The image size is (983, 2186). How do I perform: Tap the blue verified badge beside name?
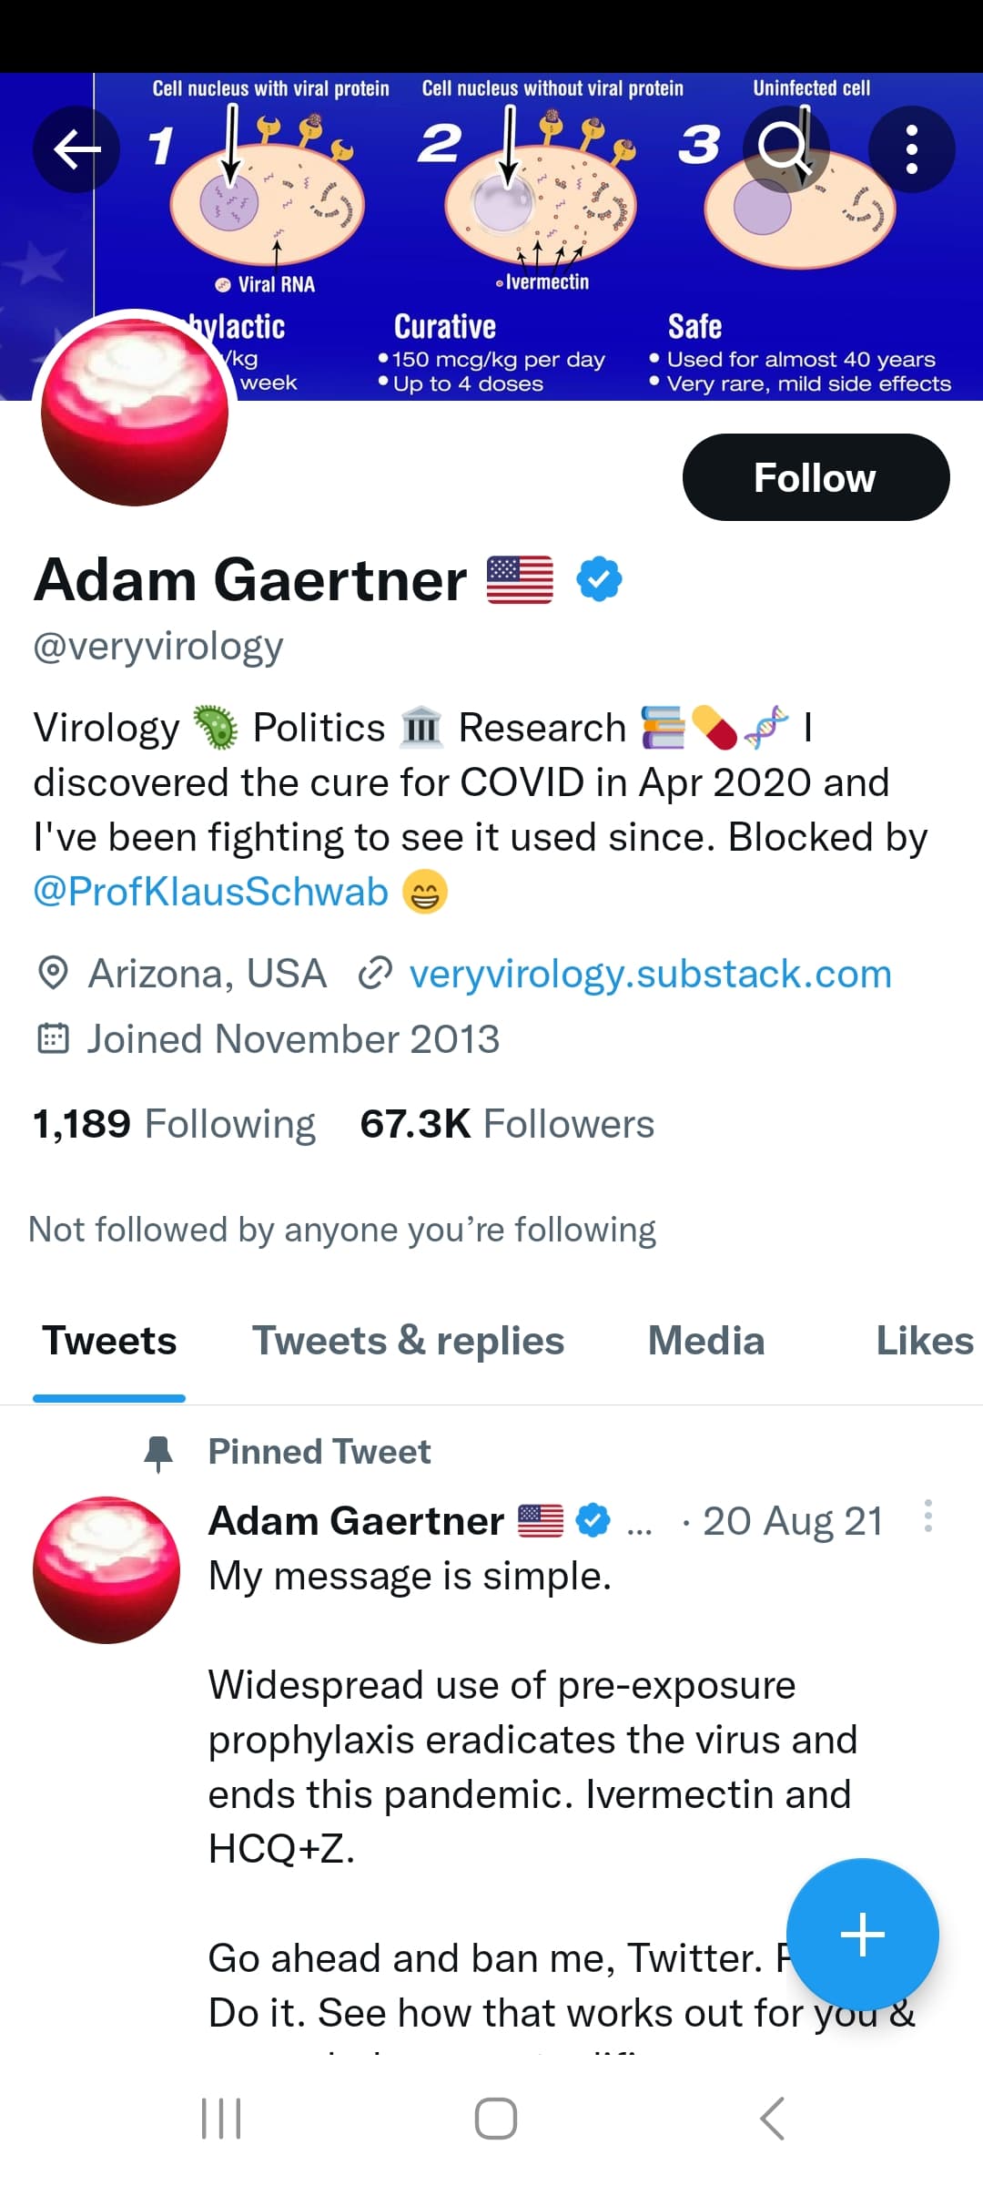599,579
